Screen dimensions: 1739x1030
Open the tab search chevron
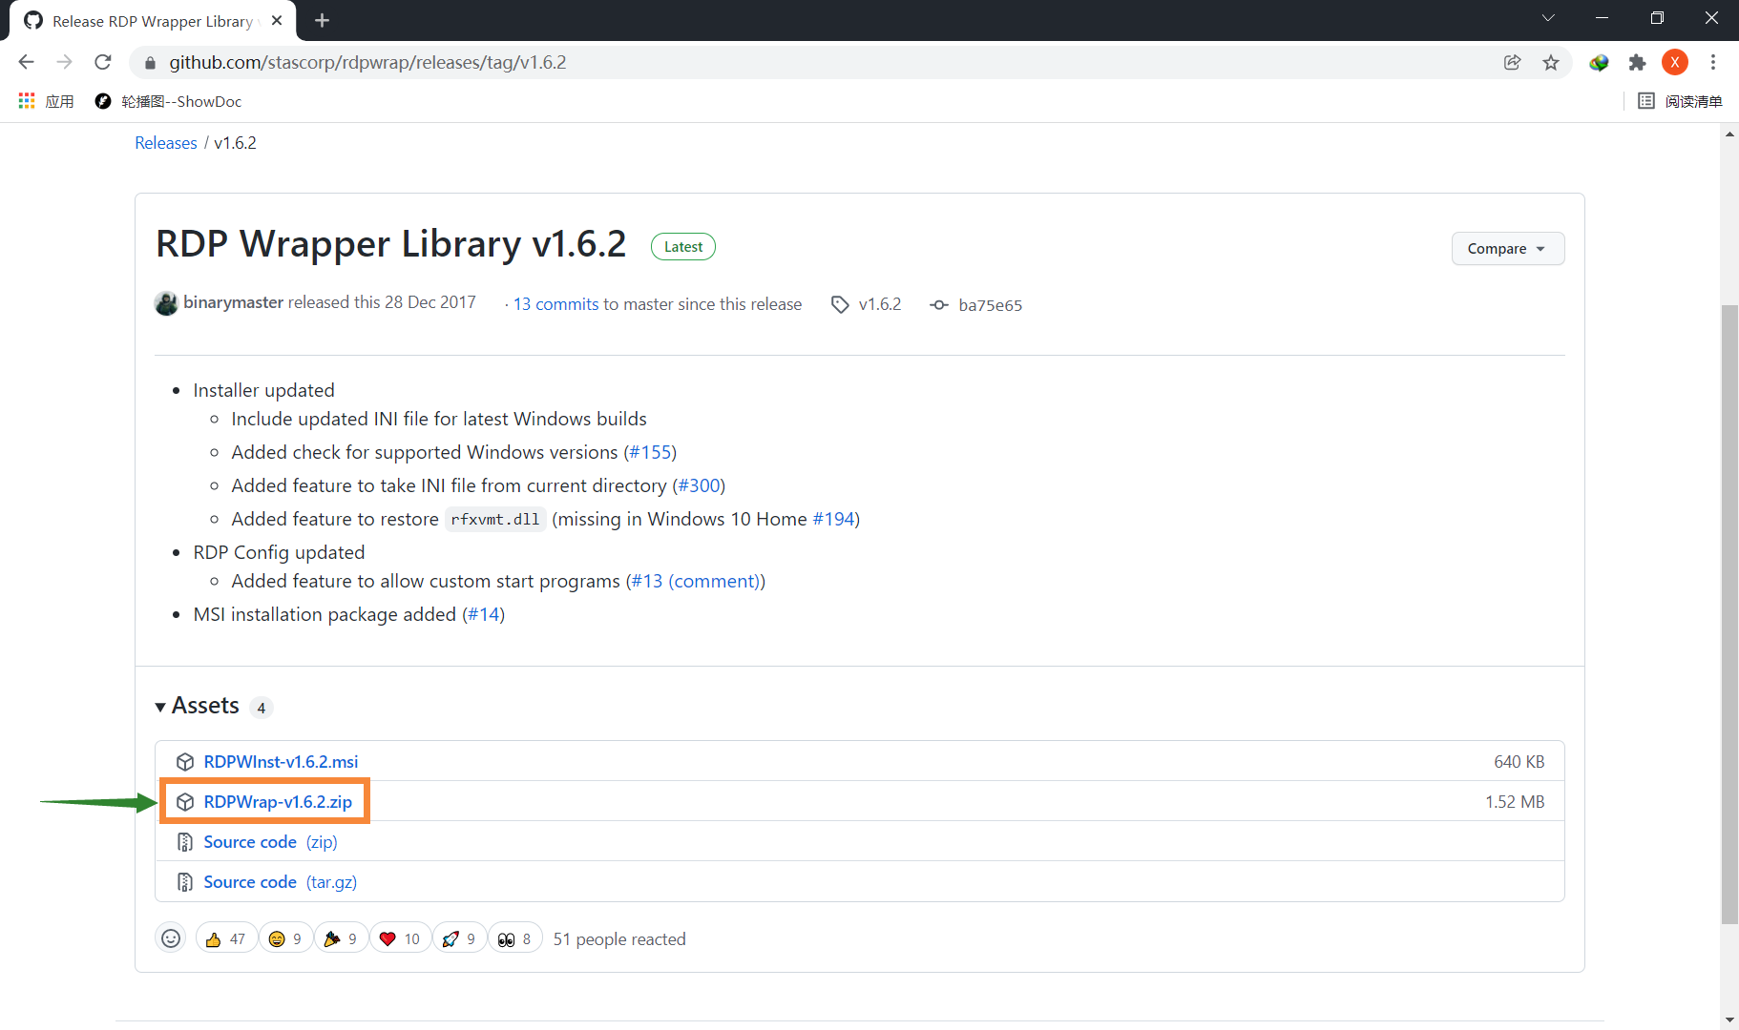pos(1548,18)
